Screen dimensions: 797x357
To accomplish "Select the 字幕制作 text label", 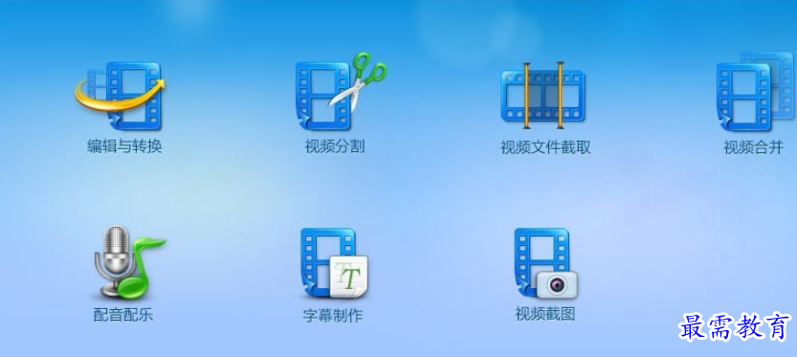I will (x=333, y=316).
